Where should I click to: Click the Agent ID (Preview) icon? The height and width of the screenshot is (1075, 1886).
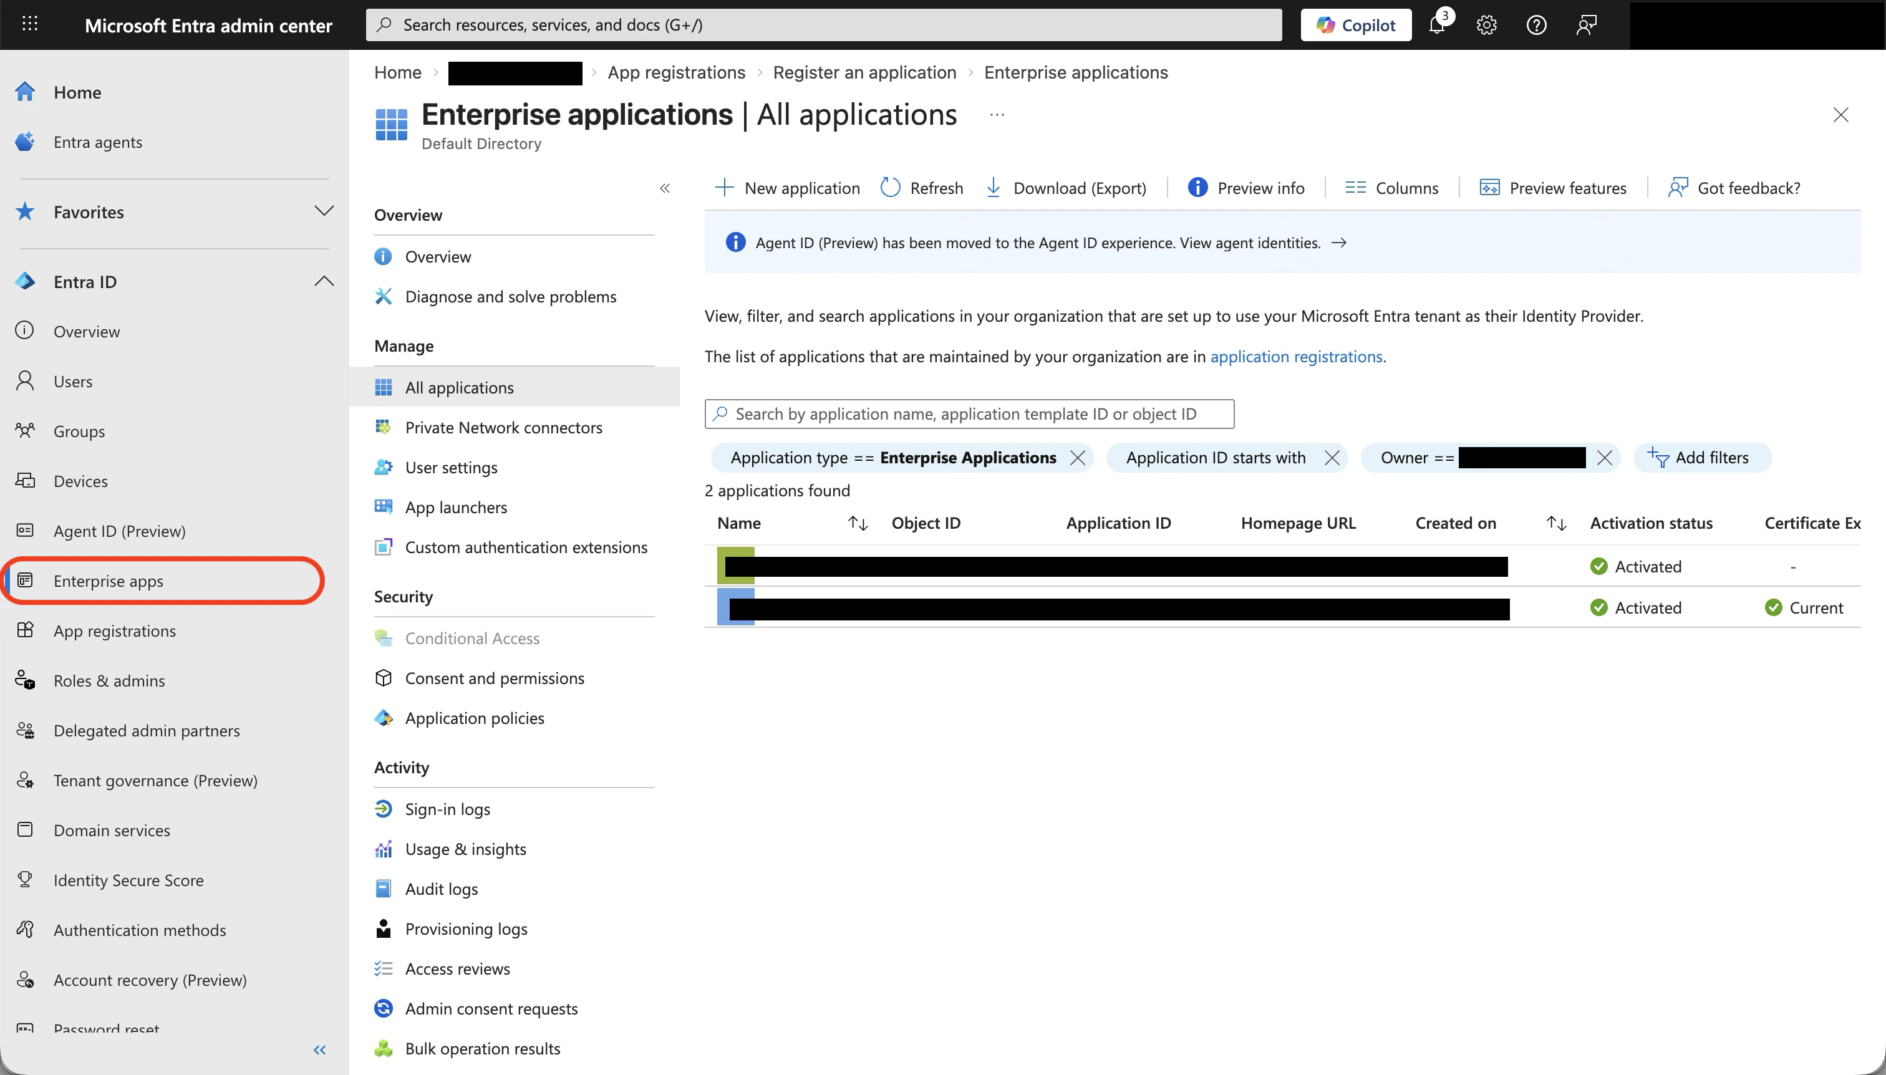(x=25, y=530)
